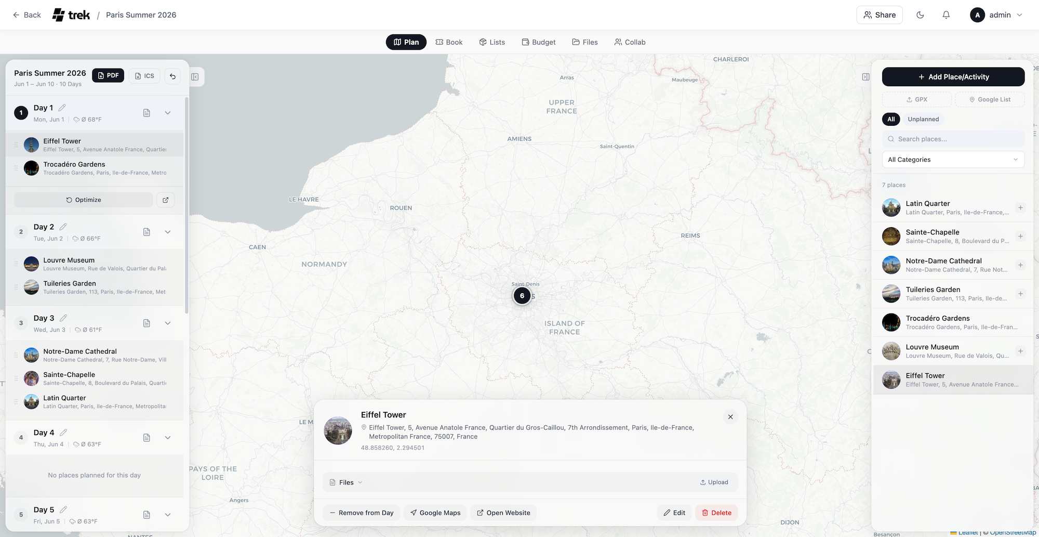
Task: Open Eiffel Tower in Google Maps
Action: tap(435, 513)
